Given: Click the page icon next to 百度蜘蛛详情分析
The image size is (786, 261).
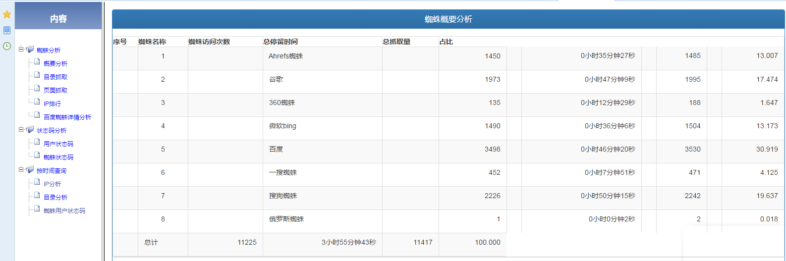Looking at the screenshot, I should (37, 115).
